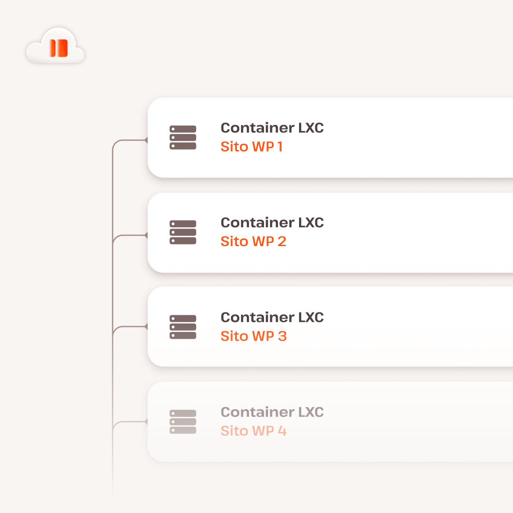Click Container LXC title above Sito WP 3
This screenshot has height=513, width=513.
click(x=272, y=317)
